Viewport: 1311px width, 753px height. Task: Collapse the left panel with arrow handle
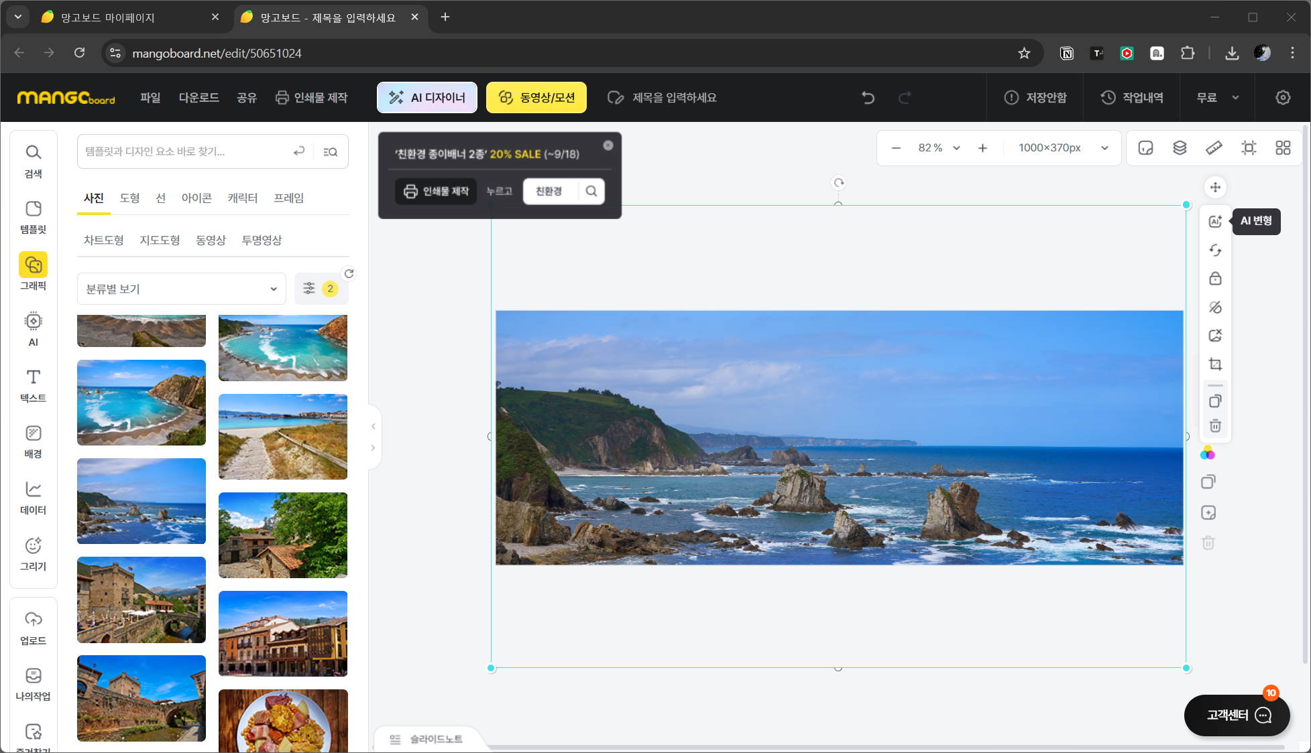pyautogui.click(x=373, y=426)
